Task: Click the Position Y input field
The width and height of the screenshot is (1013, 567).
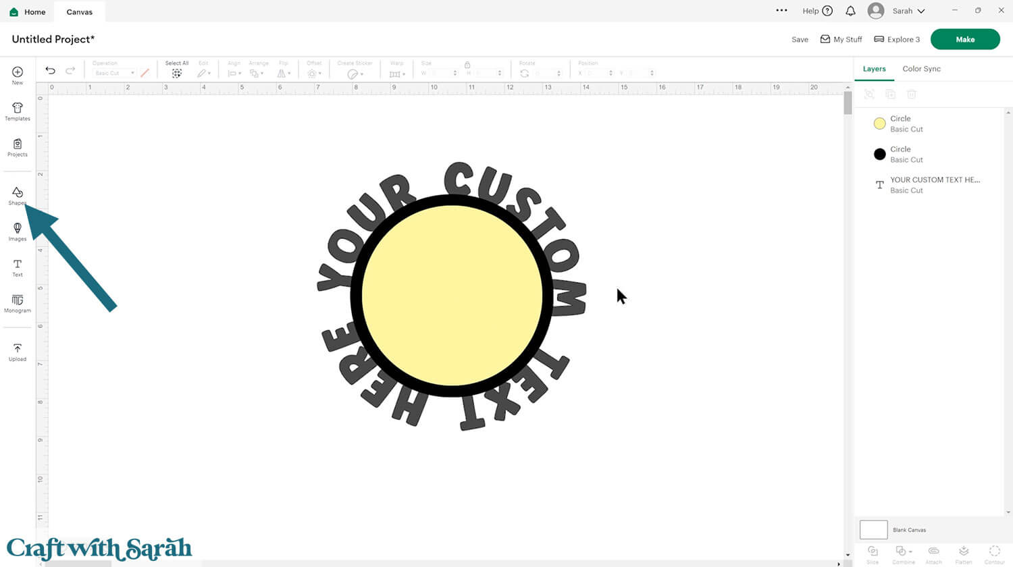Action: tap(638, 73)
